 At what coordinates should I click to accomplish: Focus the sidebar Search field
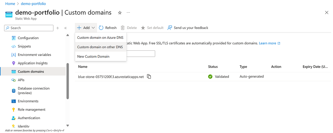pos(29,28)
